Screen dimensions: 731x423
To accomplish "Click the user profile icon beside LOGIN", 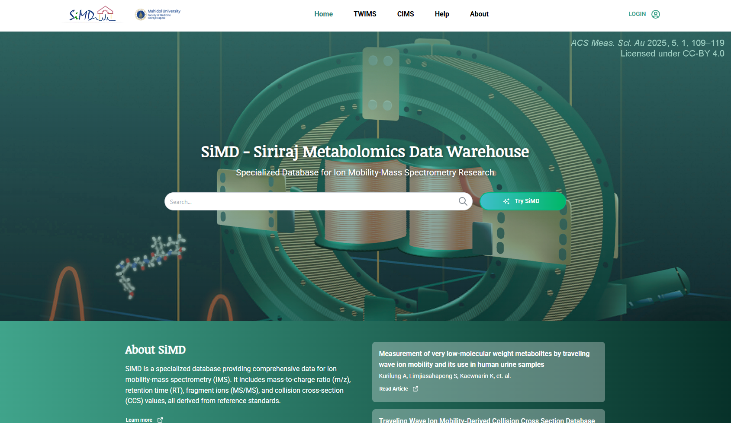I will [x=656, y=14].
